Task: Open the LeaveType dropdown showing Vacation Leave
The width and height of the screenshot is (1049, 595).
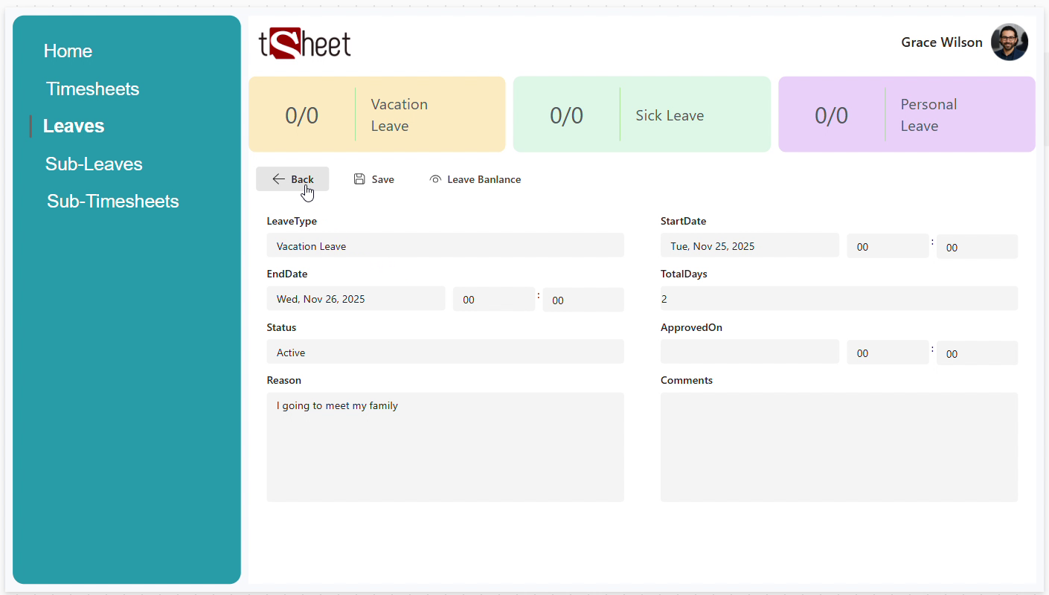Action: pos(445,246)
